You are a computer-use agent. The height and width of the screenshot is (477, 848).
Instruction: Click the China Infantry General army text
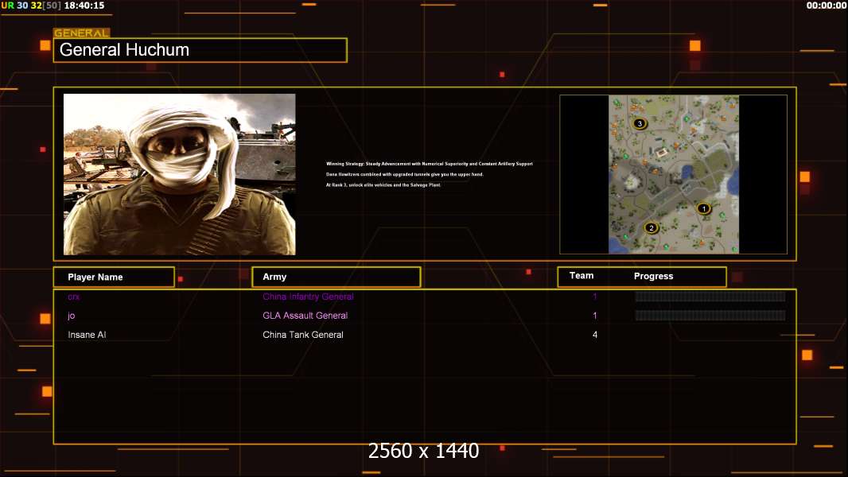click(x=309, y=297)
